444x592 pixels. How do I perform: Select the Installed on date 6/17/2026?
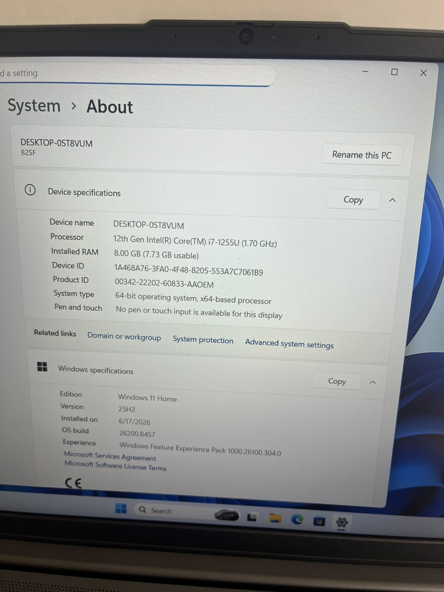coord(134,421)
